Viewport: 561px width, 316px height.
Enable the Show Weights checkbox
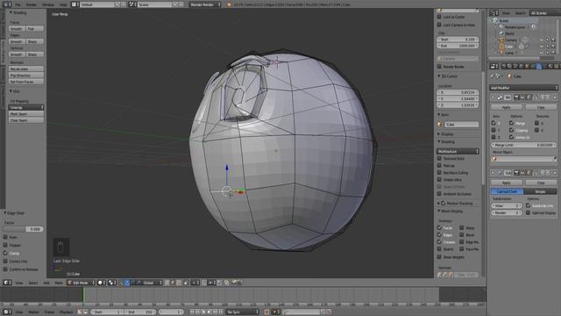click(439, 257)
